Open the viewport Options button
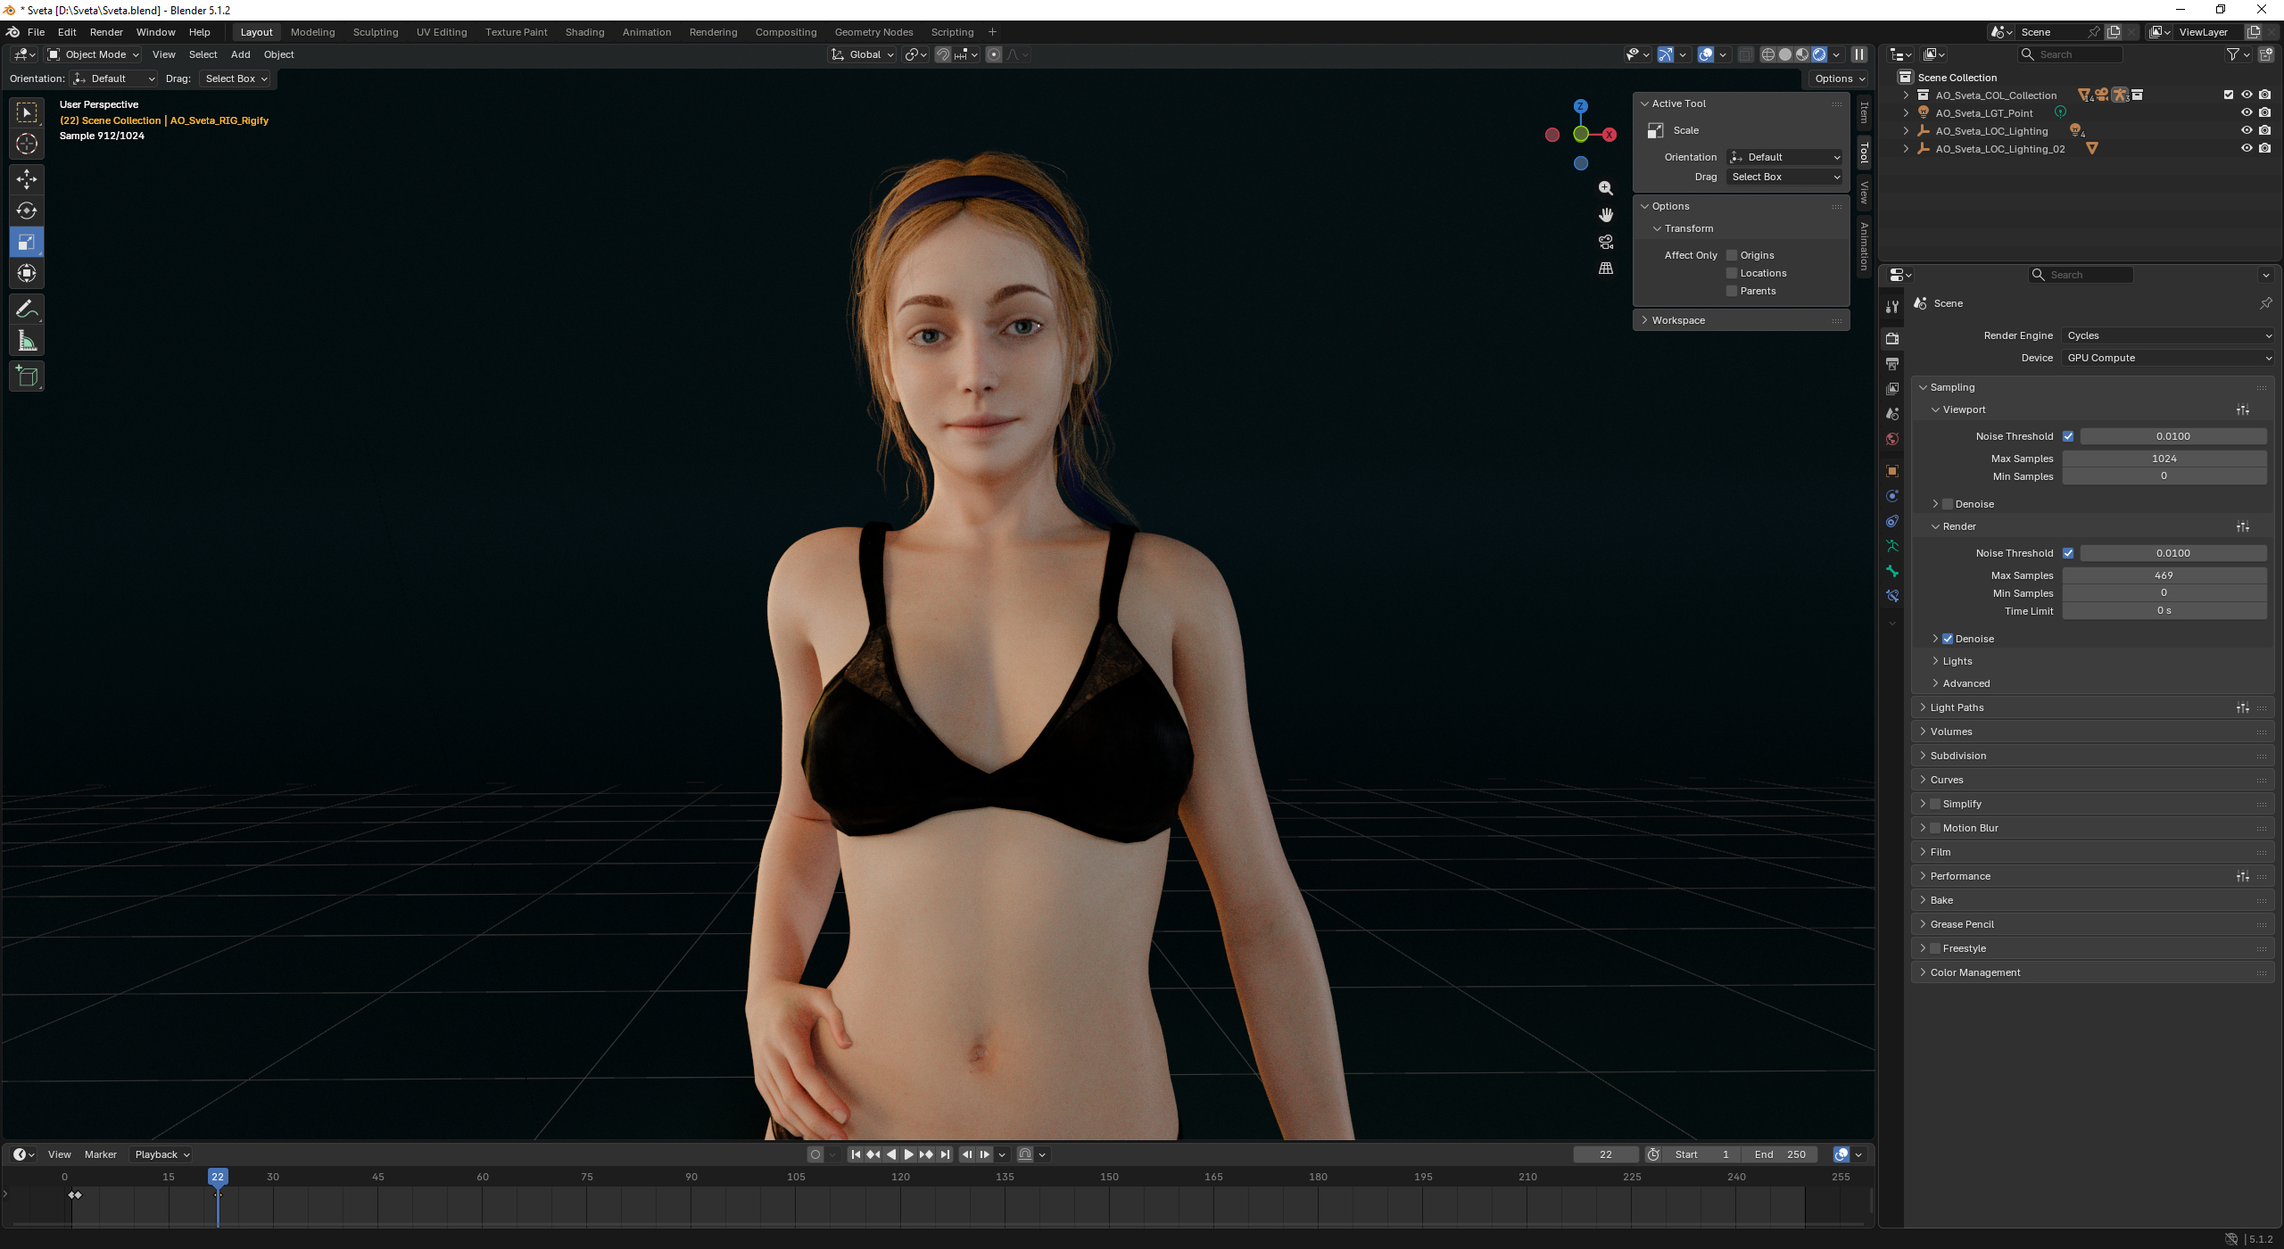Viewport: 2284px width, 1249px height. [x=1840, y=79]
